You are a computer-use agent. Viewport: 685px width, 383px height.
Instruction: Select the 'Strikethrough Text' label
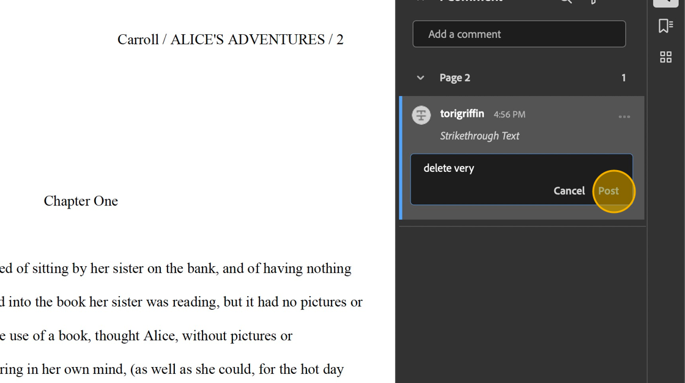click(480, 136)
